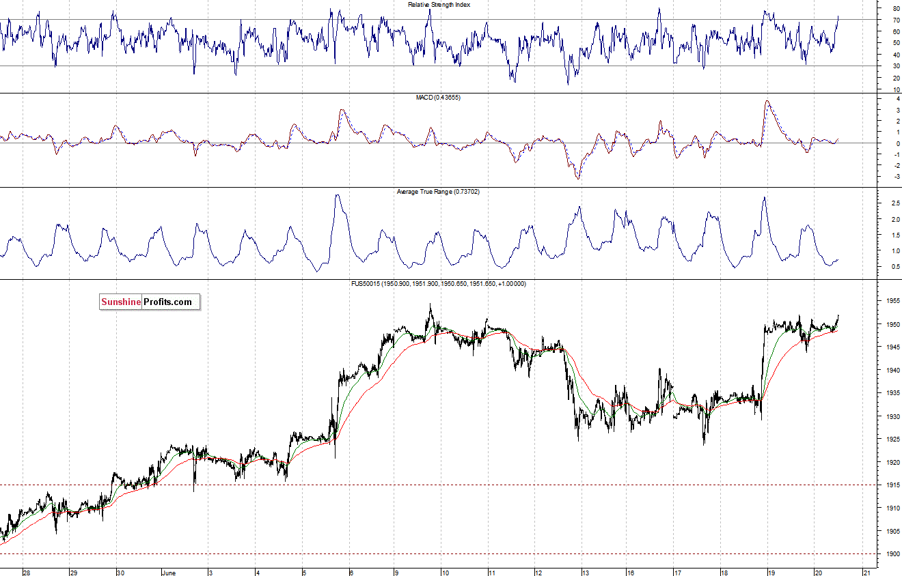Click the Relative Strength Index panel title
This screenshot has height=576, width=902.
439,4
